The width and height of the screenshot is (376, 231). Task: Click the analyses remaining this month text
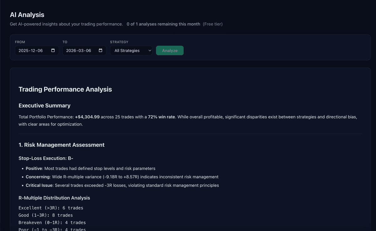163,24
